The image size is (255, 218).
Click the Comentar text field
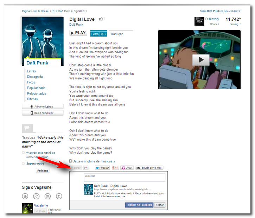[125, 178]
